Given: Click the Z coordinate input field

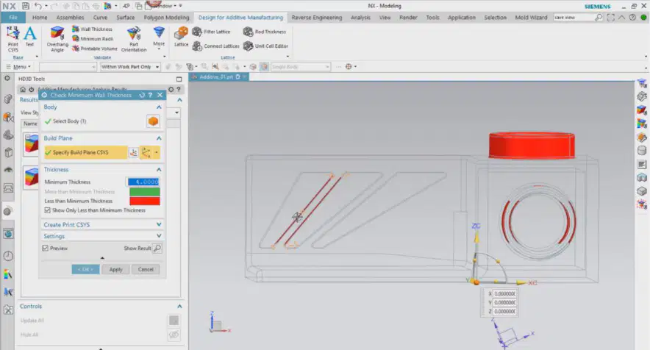Looking at the screenshot, I should [504, 312].
